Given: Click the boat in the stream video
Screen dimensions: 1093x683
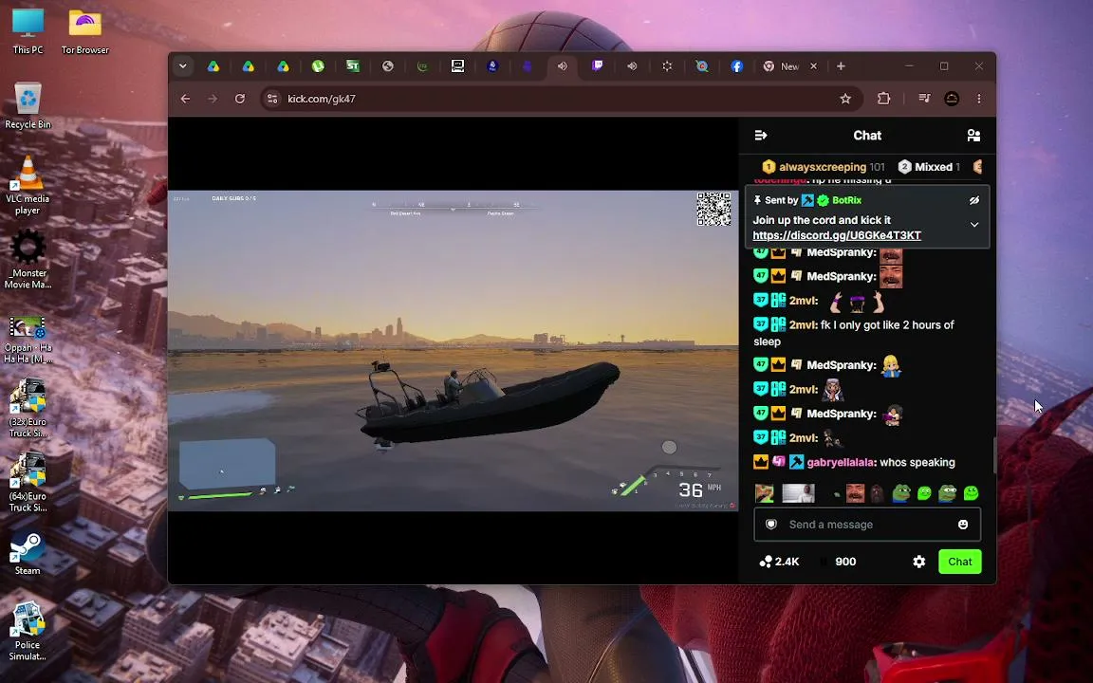Looking at the screenshot, I should [488, 404].
